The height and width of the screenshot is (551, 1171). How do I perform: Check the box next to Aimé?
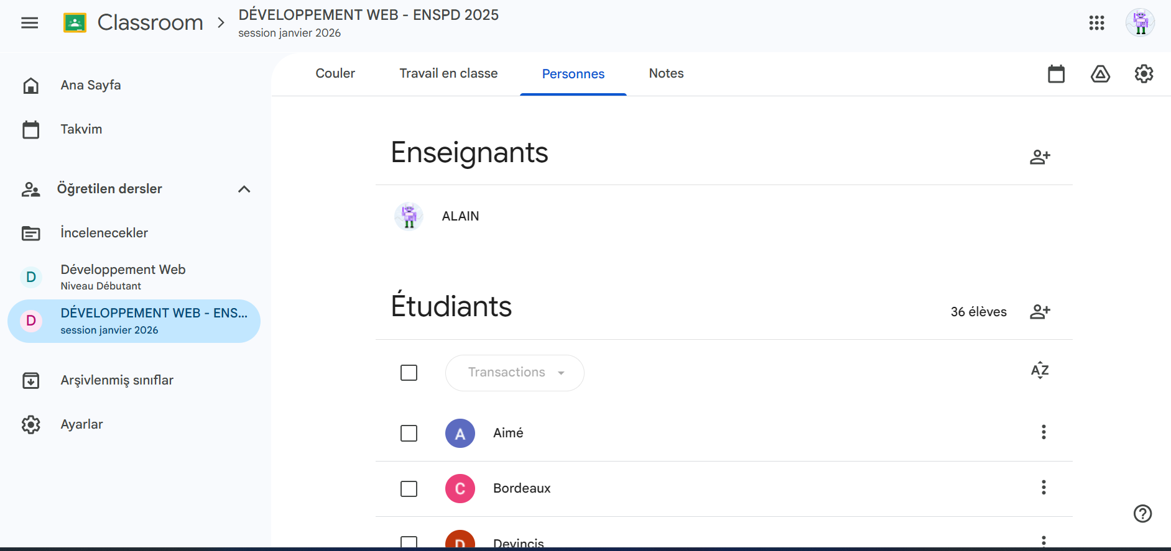click(409, 433)
